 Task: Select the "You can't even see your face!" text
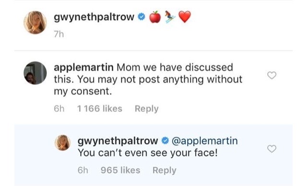click(x=148, y=153)
